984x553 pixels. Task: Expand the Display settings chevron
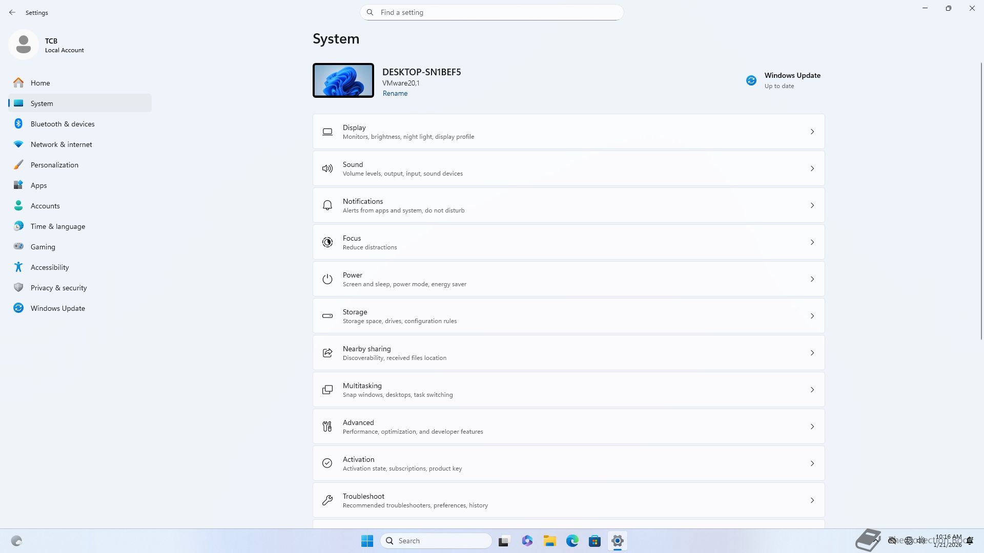812,132
